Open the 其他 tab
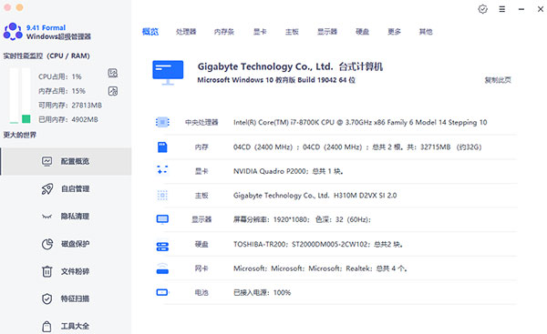Screen dimensions: 547x334 point(426,32)
